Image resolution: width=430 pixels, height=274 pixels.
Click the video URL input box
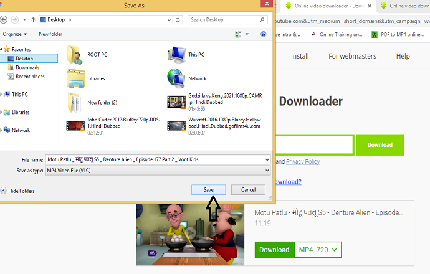pyautogui.click(x=315, y=144)
